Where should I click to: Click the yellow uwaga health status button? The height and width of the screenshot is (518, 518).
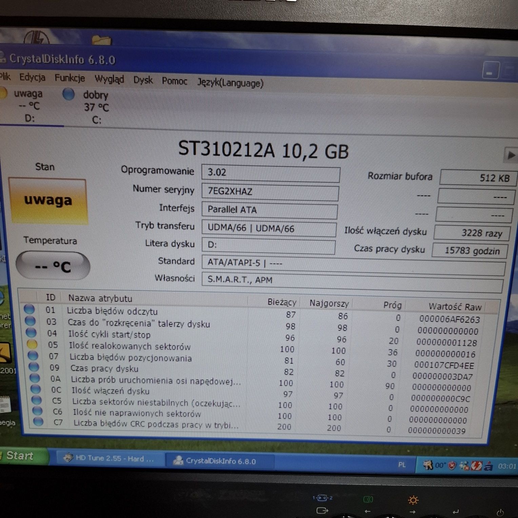(x=48, y=200)
